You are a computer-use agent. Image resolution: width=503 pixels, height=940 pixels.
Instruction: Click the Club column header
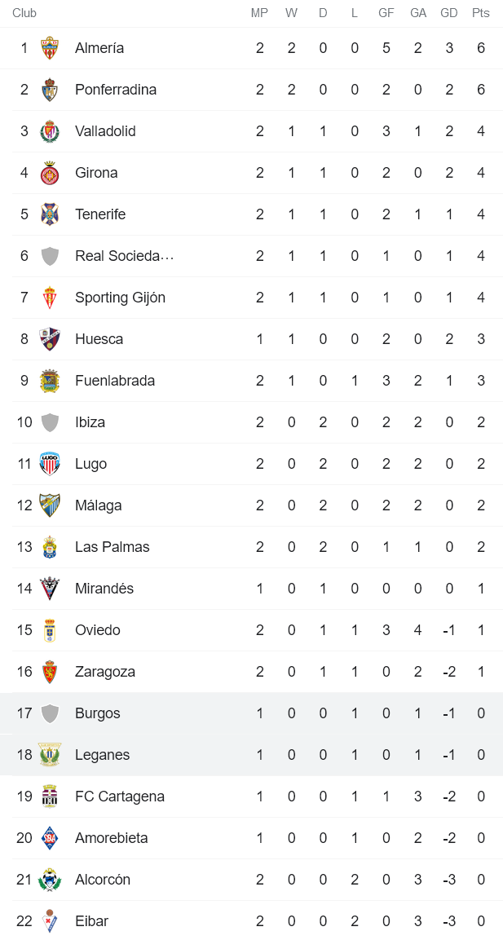pos(24,13)
